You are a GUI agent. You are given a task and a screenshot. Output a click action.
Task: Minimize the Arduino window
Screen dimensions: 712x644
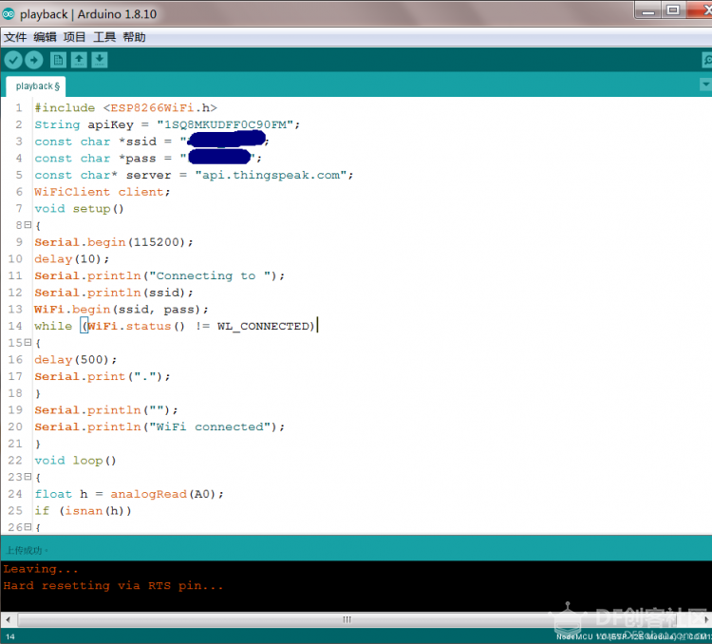[x=648, y=10]
